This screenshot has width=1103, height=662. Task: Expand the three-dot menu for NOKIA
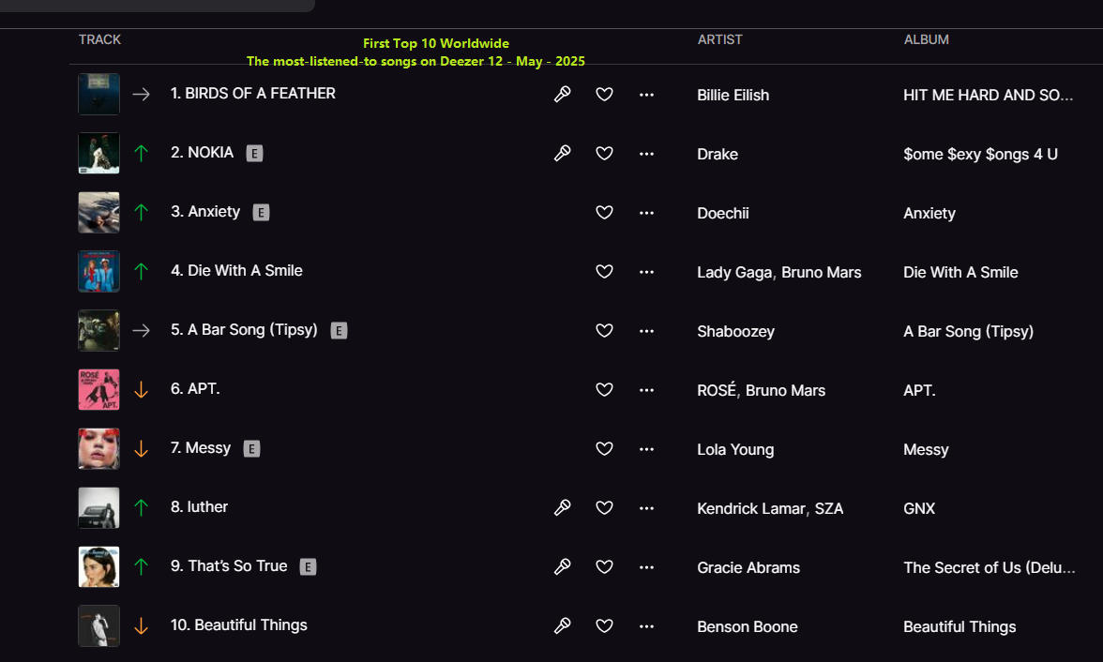(646, 154)
